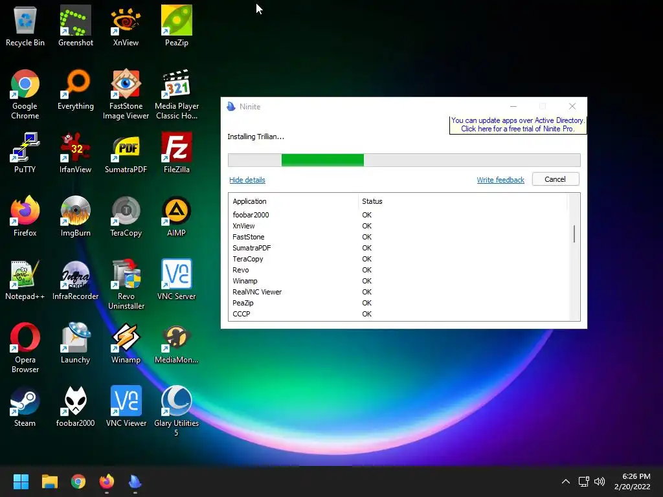Click the Ninite details list scrollbar thumb
This screenshot has height=497, width=663.
pos(574,234)
